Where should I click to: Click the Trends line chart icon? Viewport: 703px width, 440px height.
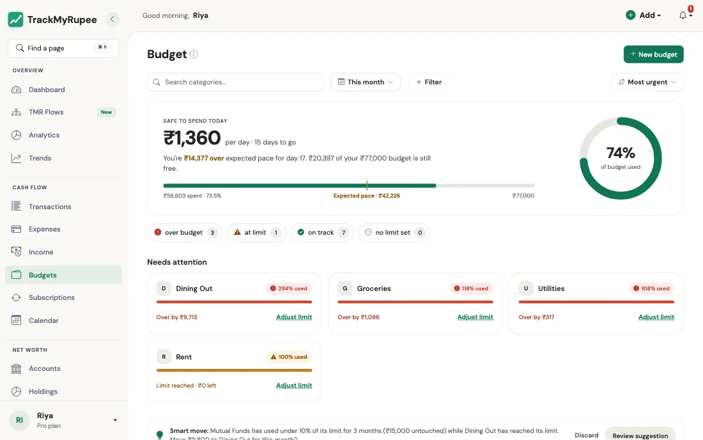tap(16, 158)
